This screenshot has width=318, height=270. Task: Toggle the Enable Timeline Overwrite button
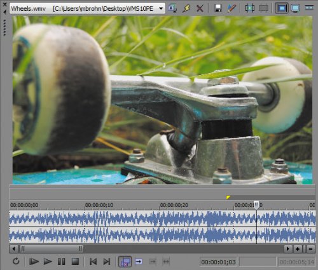pos(125,262)
